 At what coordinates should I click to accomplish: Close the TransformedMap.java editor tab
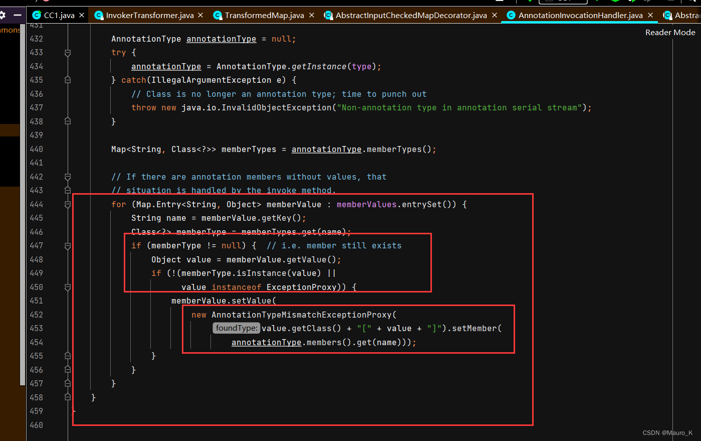tap(312, 16)
